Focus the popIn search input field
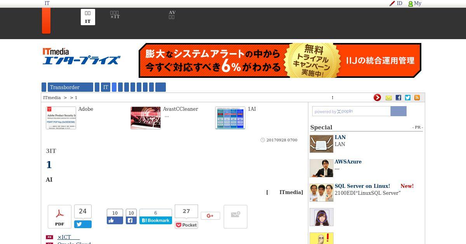Screen dimensions: 466x244 point(351,111)
